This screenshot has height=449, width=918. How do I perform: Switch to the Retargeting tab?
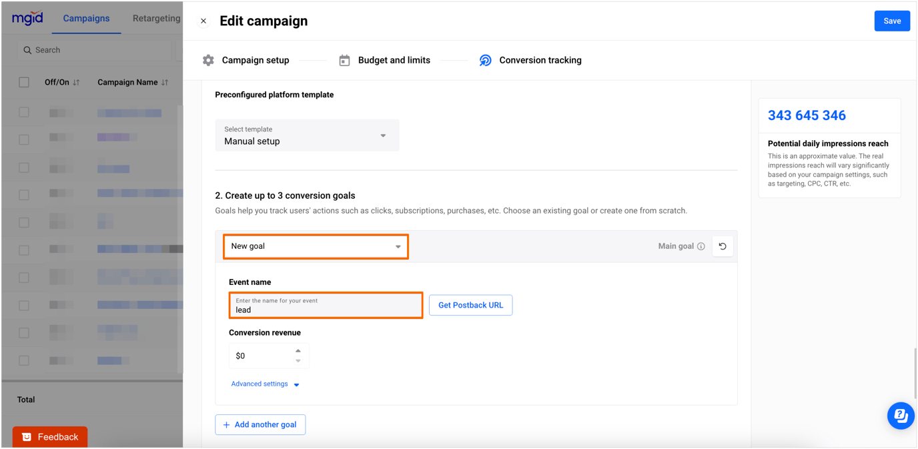click(155, 18)
